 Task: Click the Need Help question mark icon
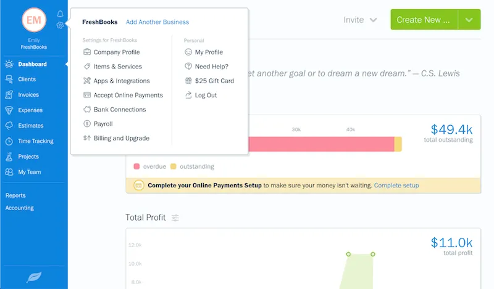[188, 67]
